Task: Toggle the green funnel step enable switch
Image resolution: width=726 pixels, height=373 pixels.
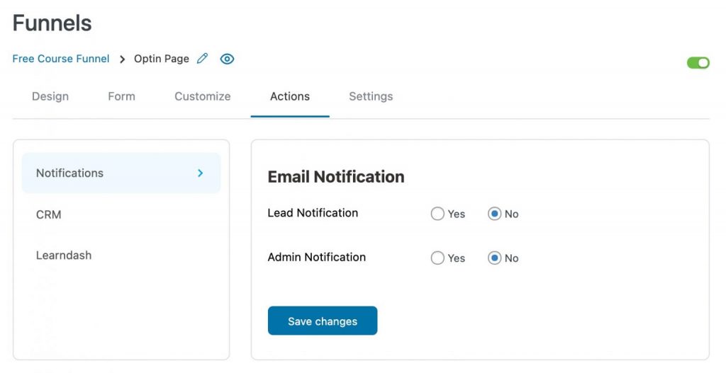Action: (698, 62)
